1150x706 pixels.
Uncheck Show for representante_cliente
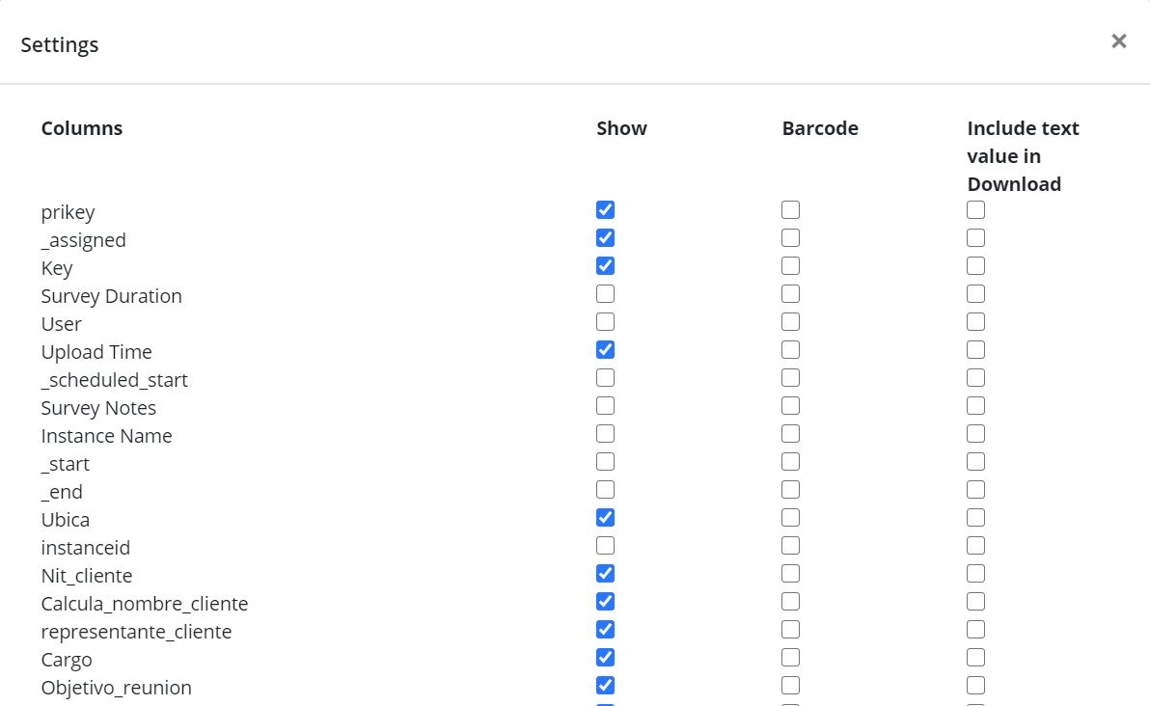pyautogui.click(x=605, y=630)
